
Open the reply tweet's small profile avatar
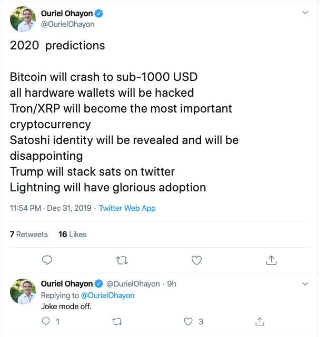click(23, 291)
